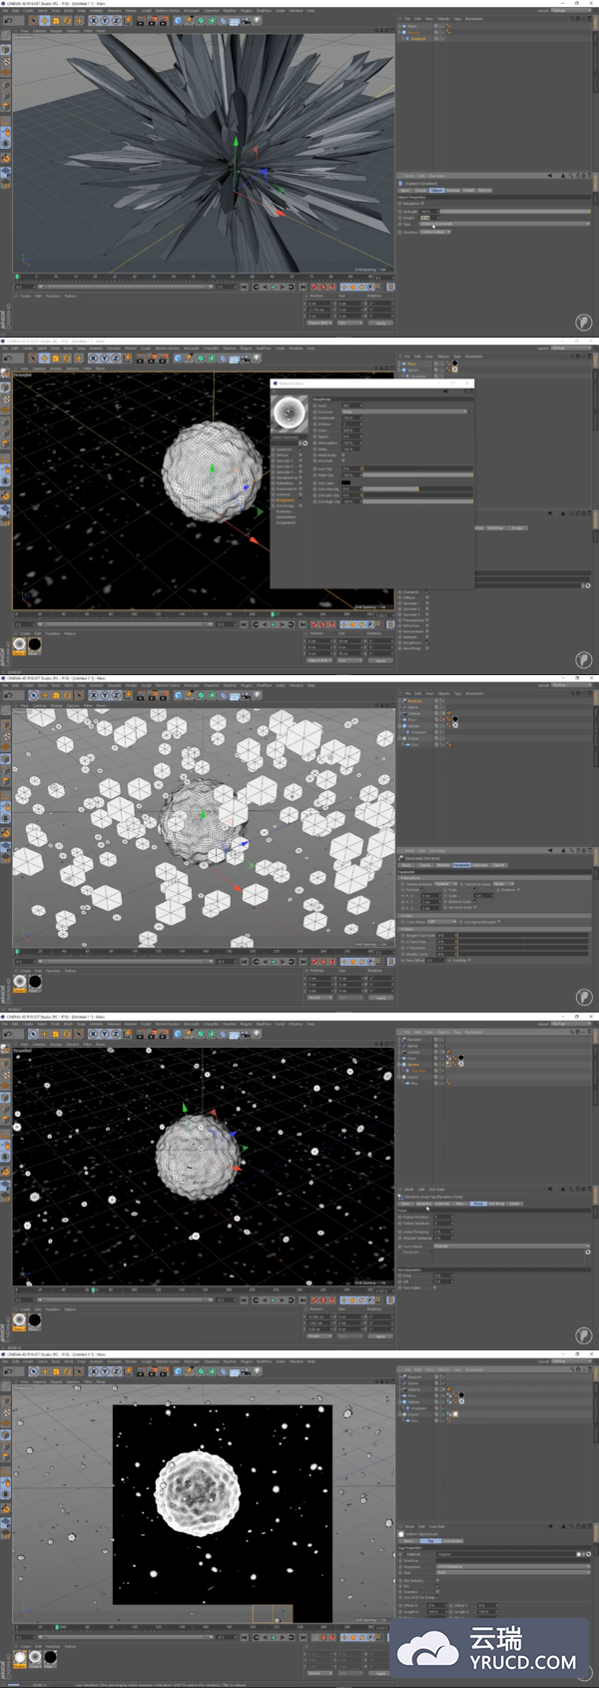The image size is (599, 1688).
Task: Select the Move tool in the topmost toolbar
Action: click(44, 20)
